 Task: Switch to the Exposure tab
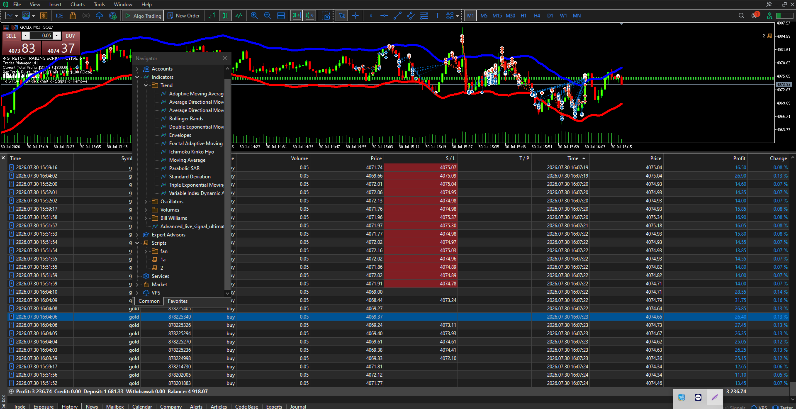coord(44,407)
